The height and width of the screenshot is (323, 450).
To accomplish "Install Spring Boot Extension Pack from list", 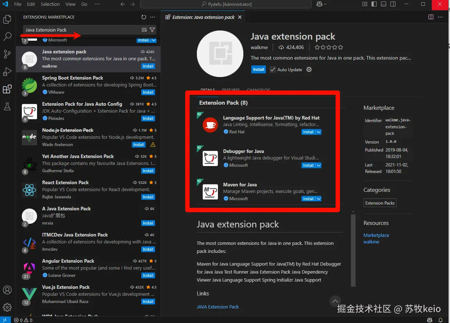I will [x=148, y=92].
